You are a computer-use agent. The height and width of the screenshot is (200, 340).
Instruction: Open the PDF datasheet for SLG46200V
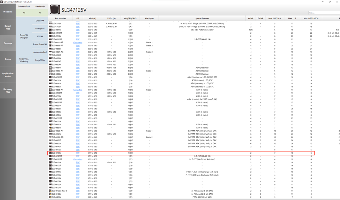pos(78,197)
